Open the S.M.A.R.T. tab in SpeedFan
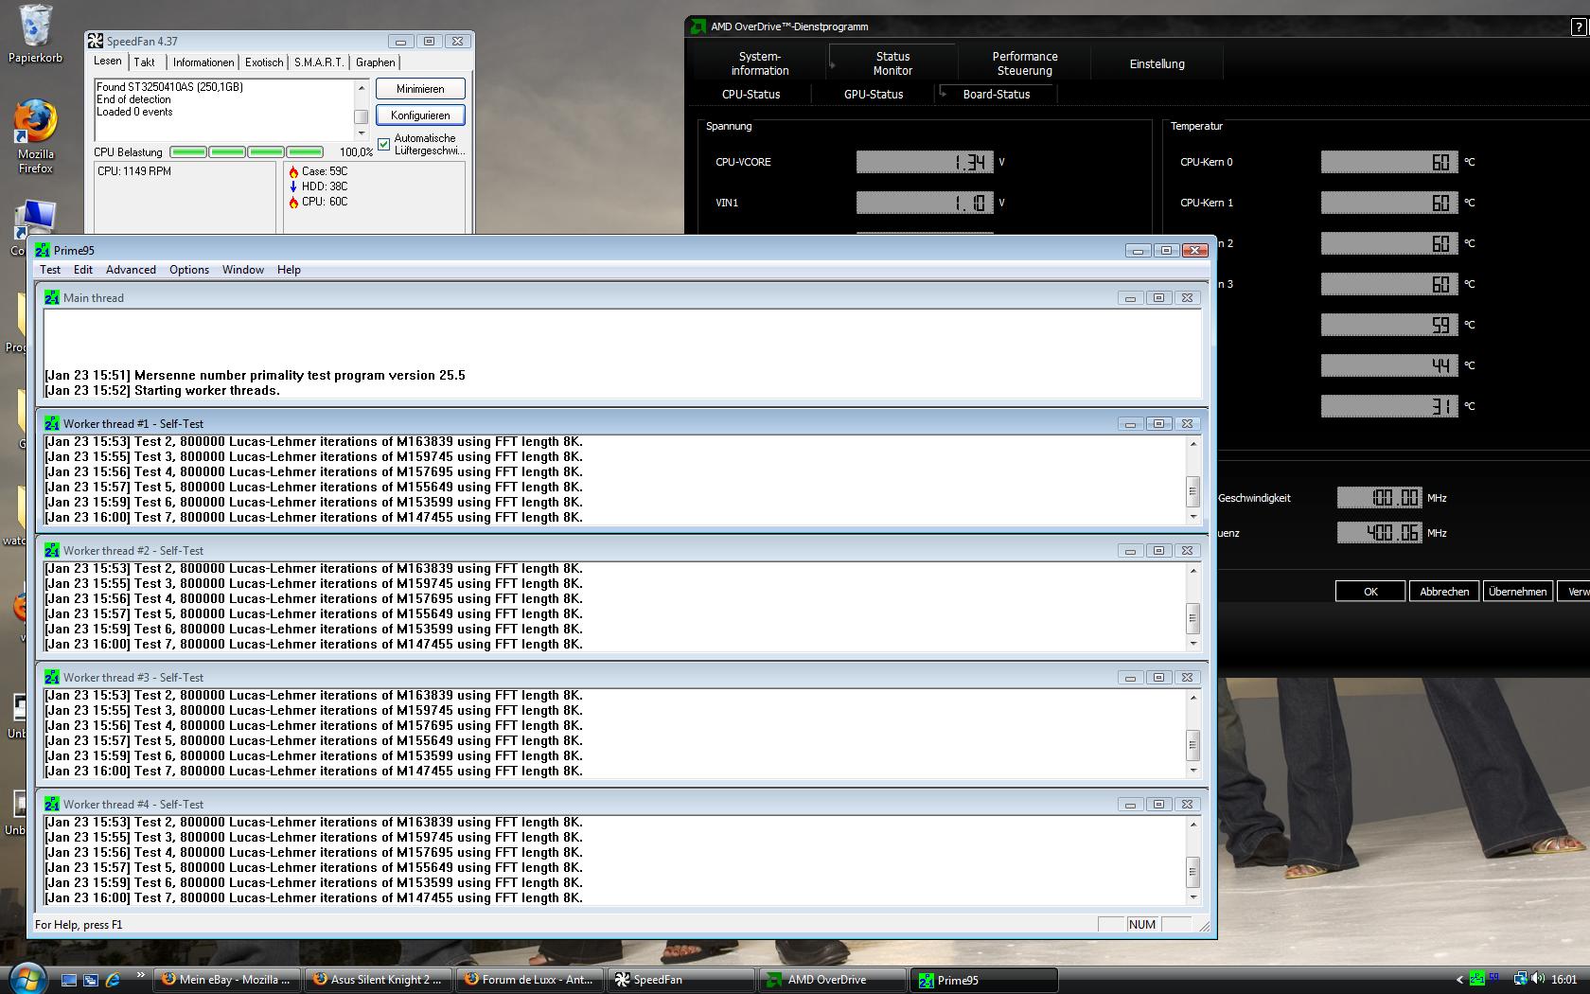The height and width of the screenshot is (994, 1590). pos(319,62)
